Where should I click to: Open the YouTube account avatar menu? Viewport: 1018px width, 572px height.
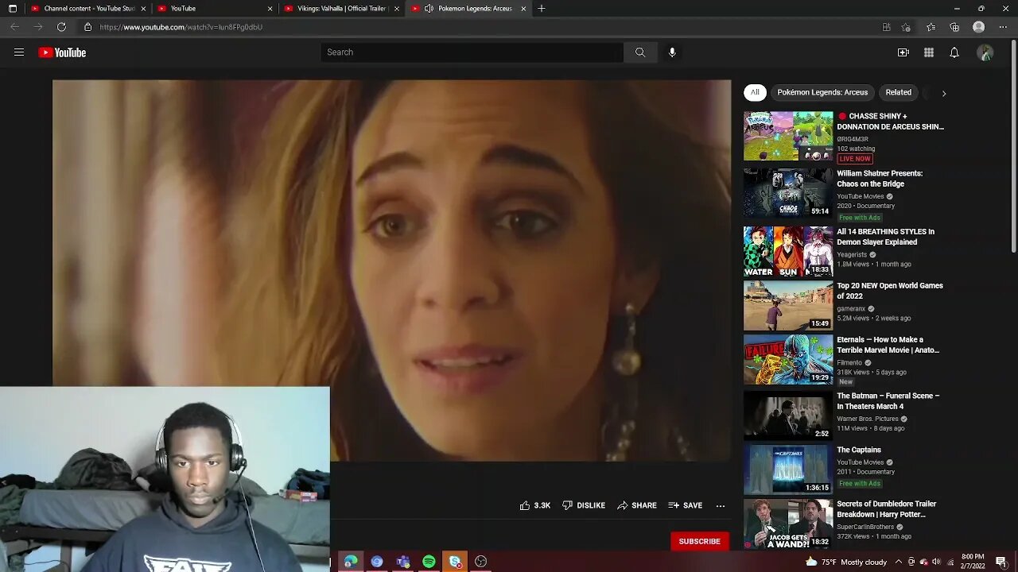tap(985, 52)
